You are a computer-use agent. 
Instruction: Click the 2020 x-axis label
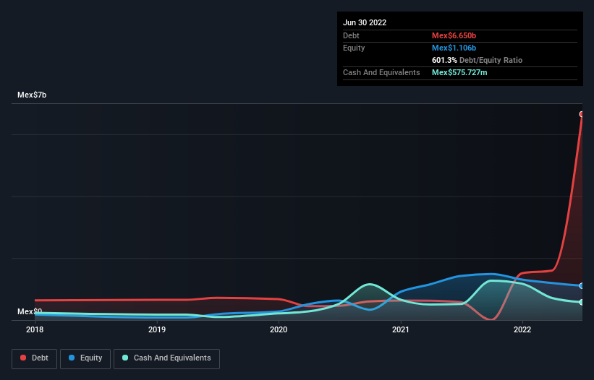[x=279, y=329]
